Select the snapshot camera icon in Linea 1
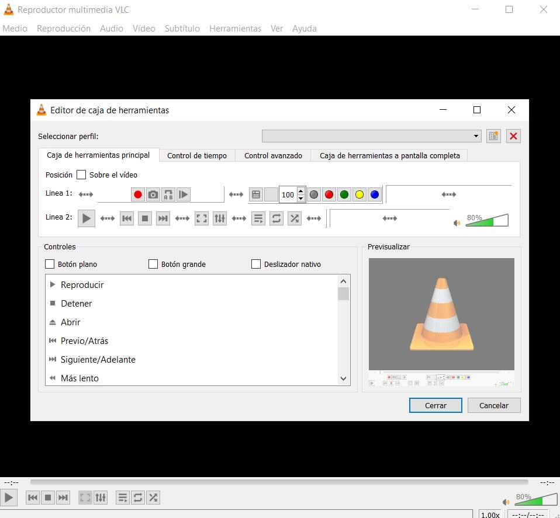The width and height of the screenshot is (560, 518). click(153, 194)
